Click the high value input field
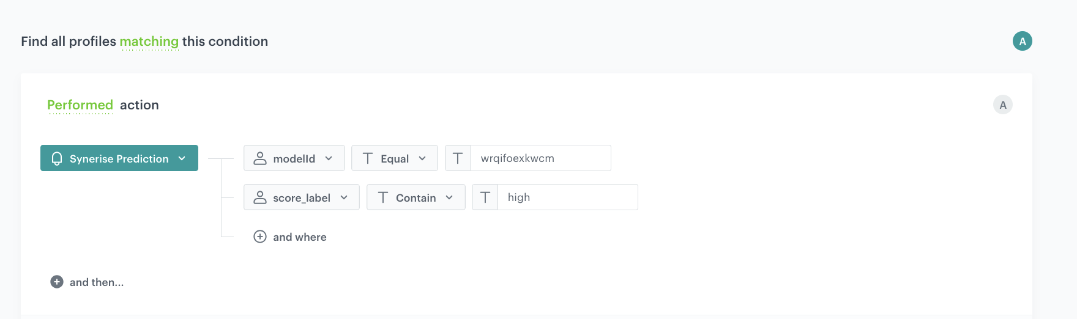This screenshot has width=1077, height=319. pos(567,197)
